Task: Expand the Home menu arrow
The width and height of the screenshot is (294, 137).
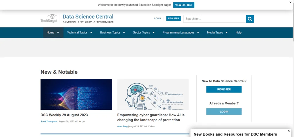Action: (x=58, y=33)
